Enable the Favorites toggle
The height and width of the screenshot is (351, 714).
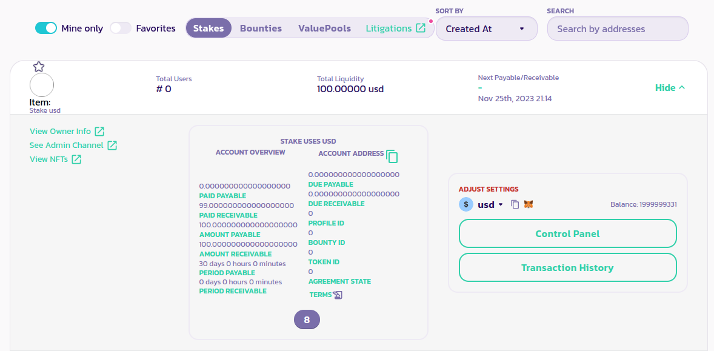[121, 28]
